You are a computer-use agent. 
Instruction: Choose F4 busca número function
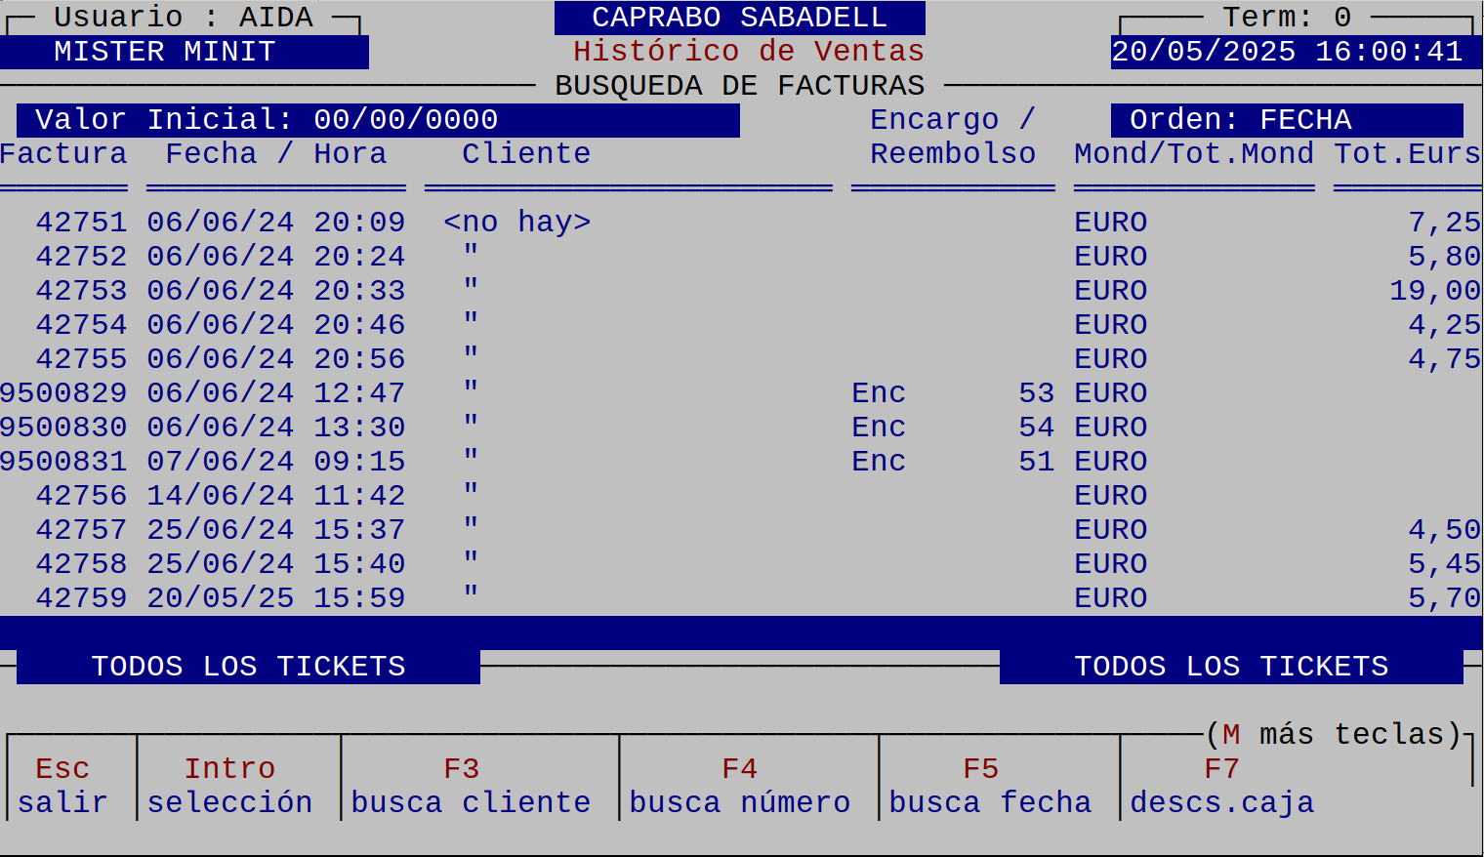739,785
